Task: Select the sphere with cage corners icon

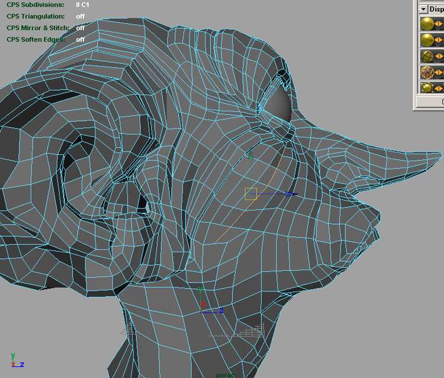Action: point(426,88)
